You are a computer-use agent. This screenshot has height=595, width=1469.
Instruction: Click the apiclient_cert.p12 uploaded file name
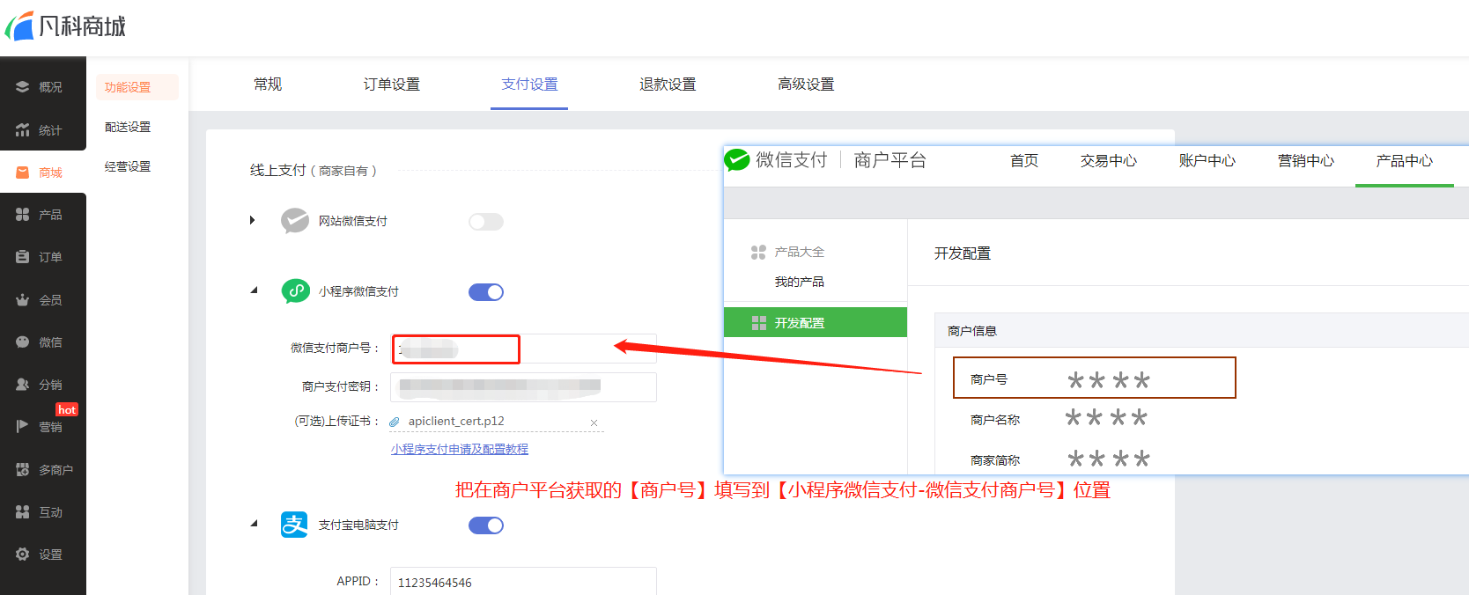coord(456,421)
